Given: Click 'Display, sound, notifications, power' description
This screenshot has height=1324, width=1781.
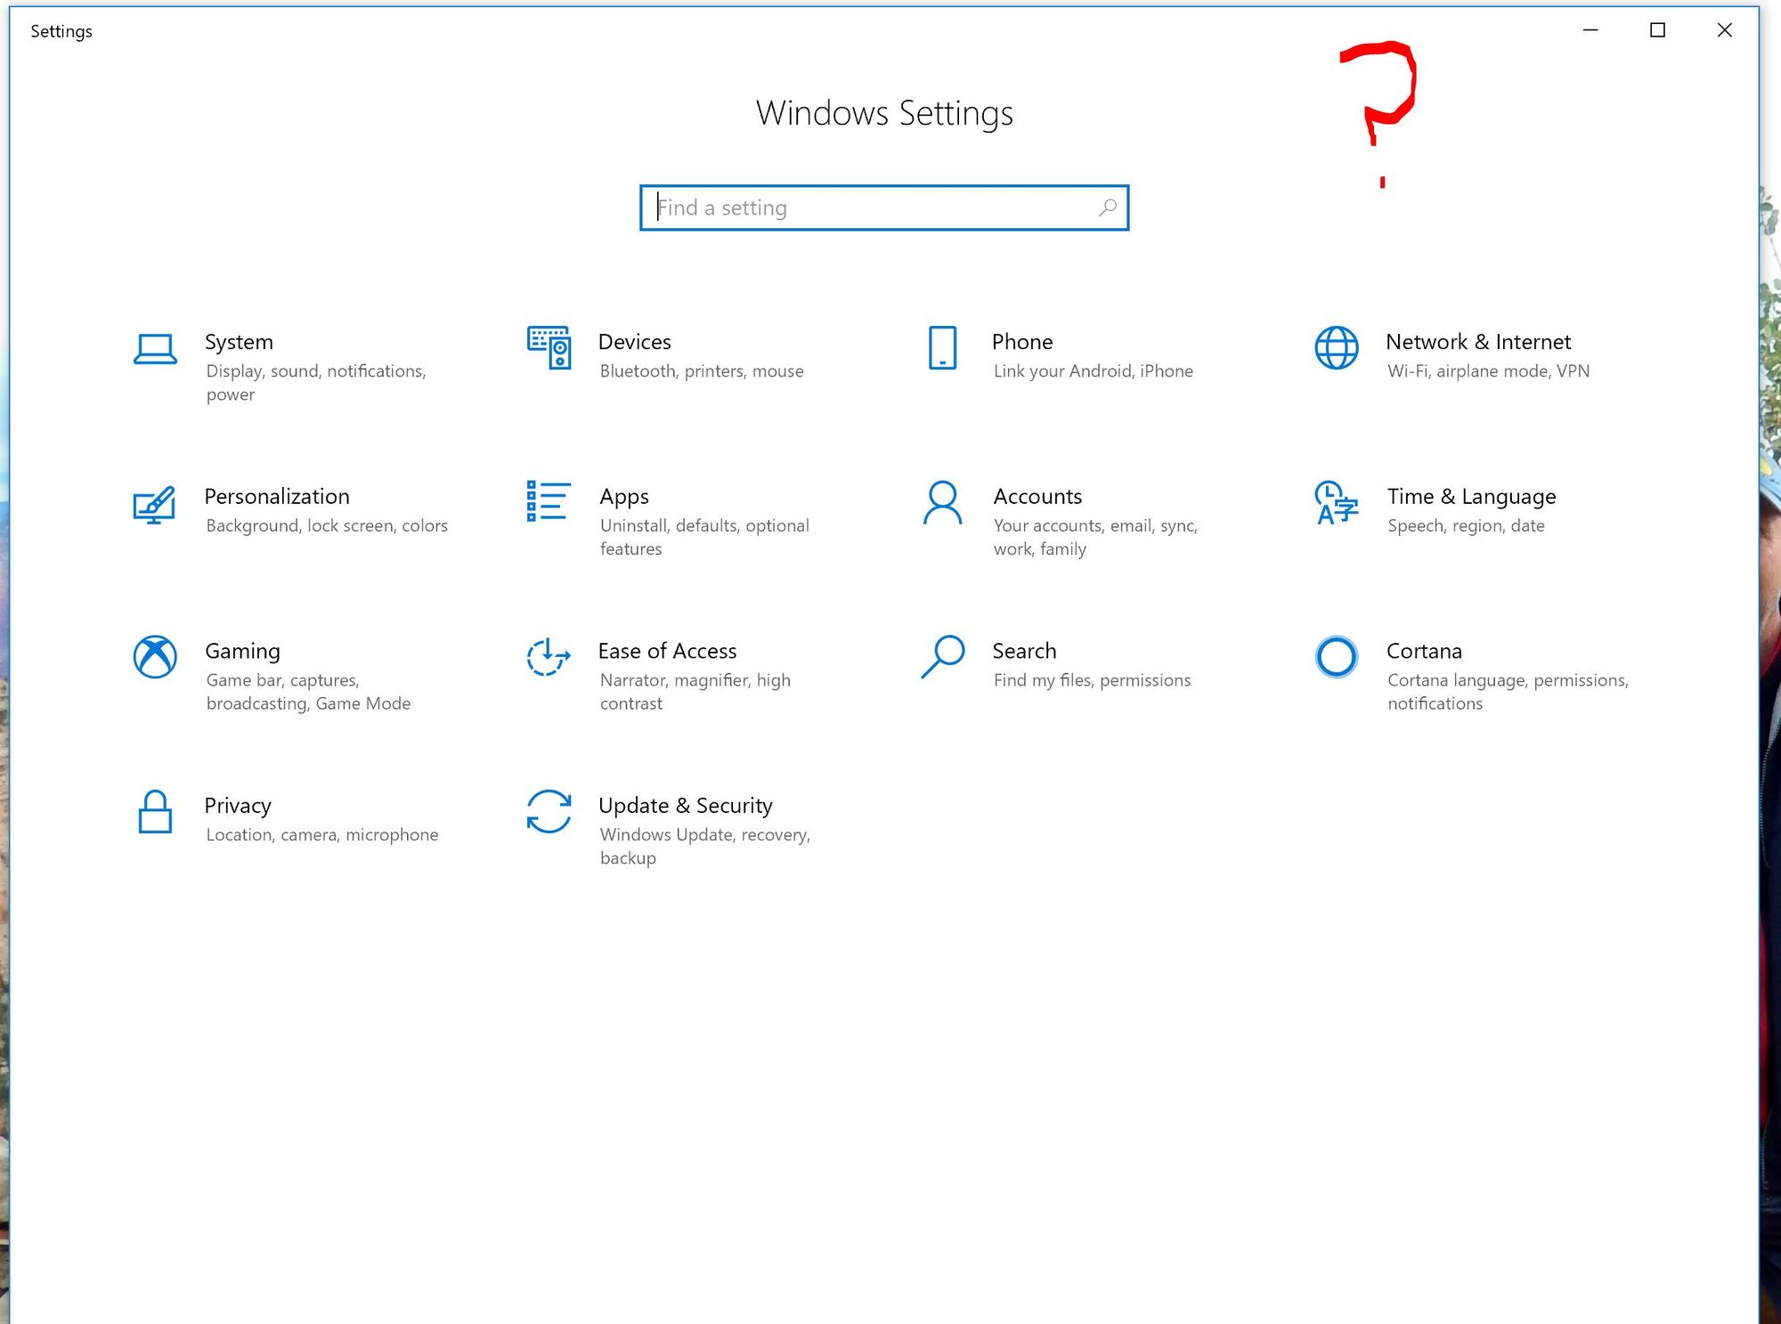Looking at the screenshot, I should click(x=316, y=383).
